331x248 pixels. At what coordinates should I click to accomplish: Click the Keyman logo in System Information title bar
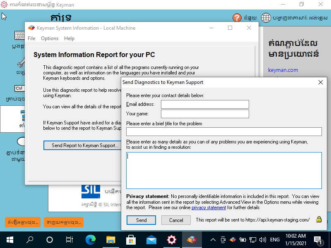pos(31,28)
